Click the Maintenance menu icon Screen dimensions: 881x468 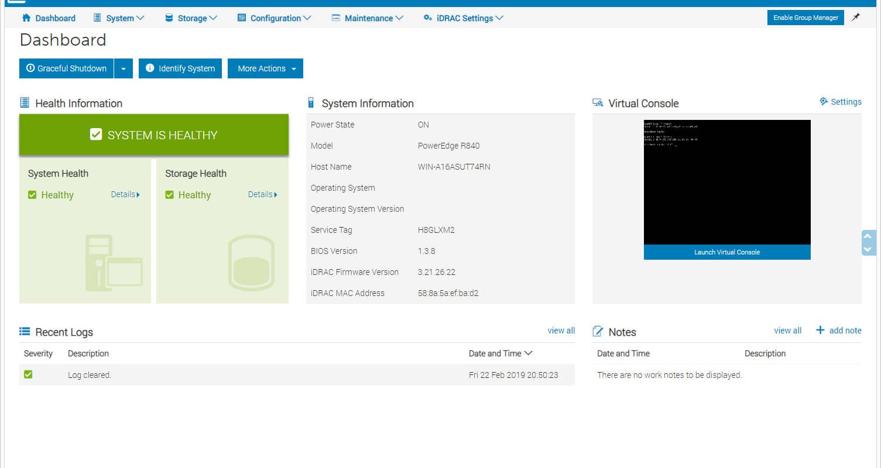click(x=335, y=18)
